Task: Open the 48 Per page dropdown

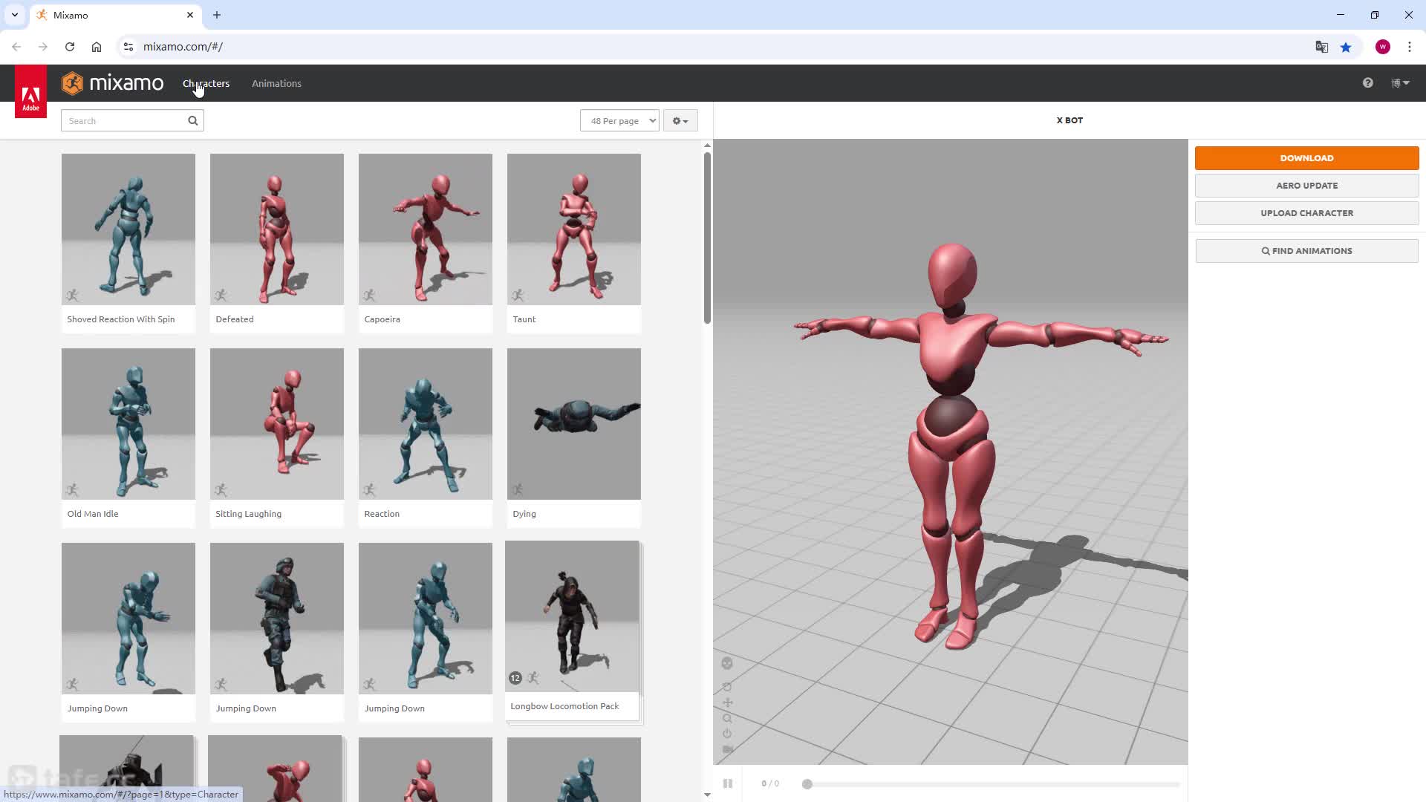Action: [619, 121]
